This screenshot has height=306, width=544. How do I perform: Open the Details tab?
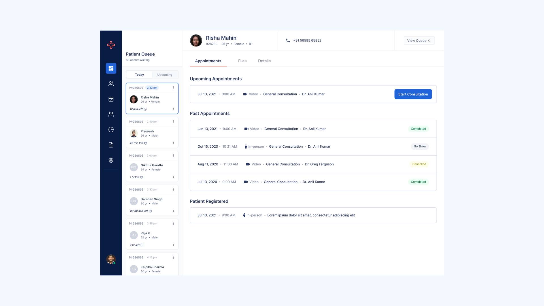(x=264, y=61)
